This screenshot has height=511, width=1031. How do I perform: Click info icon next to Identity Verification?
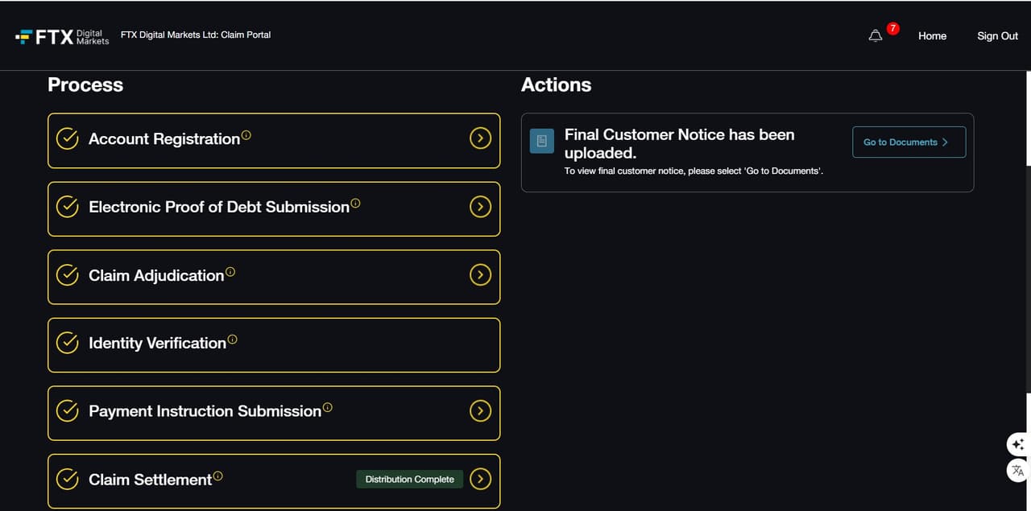pyautogui.click(x=232, y=340)
